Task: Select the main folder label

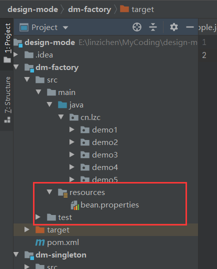Action: [x=66, y=92]
